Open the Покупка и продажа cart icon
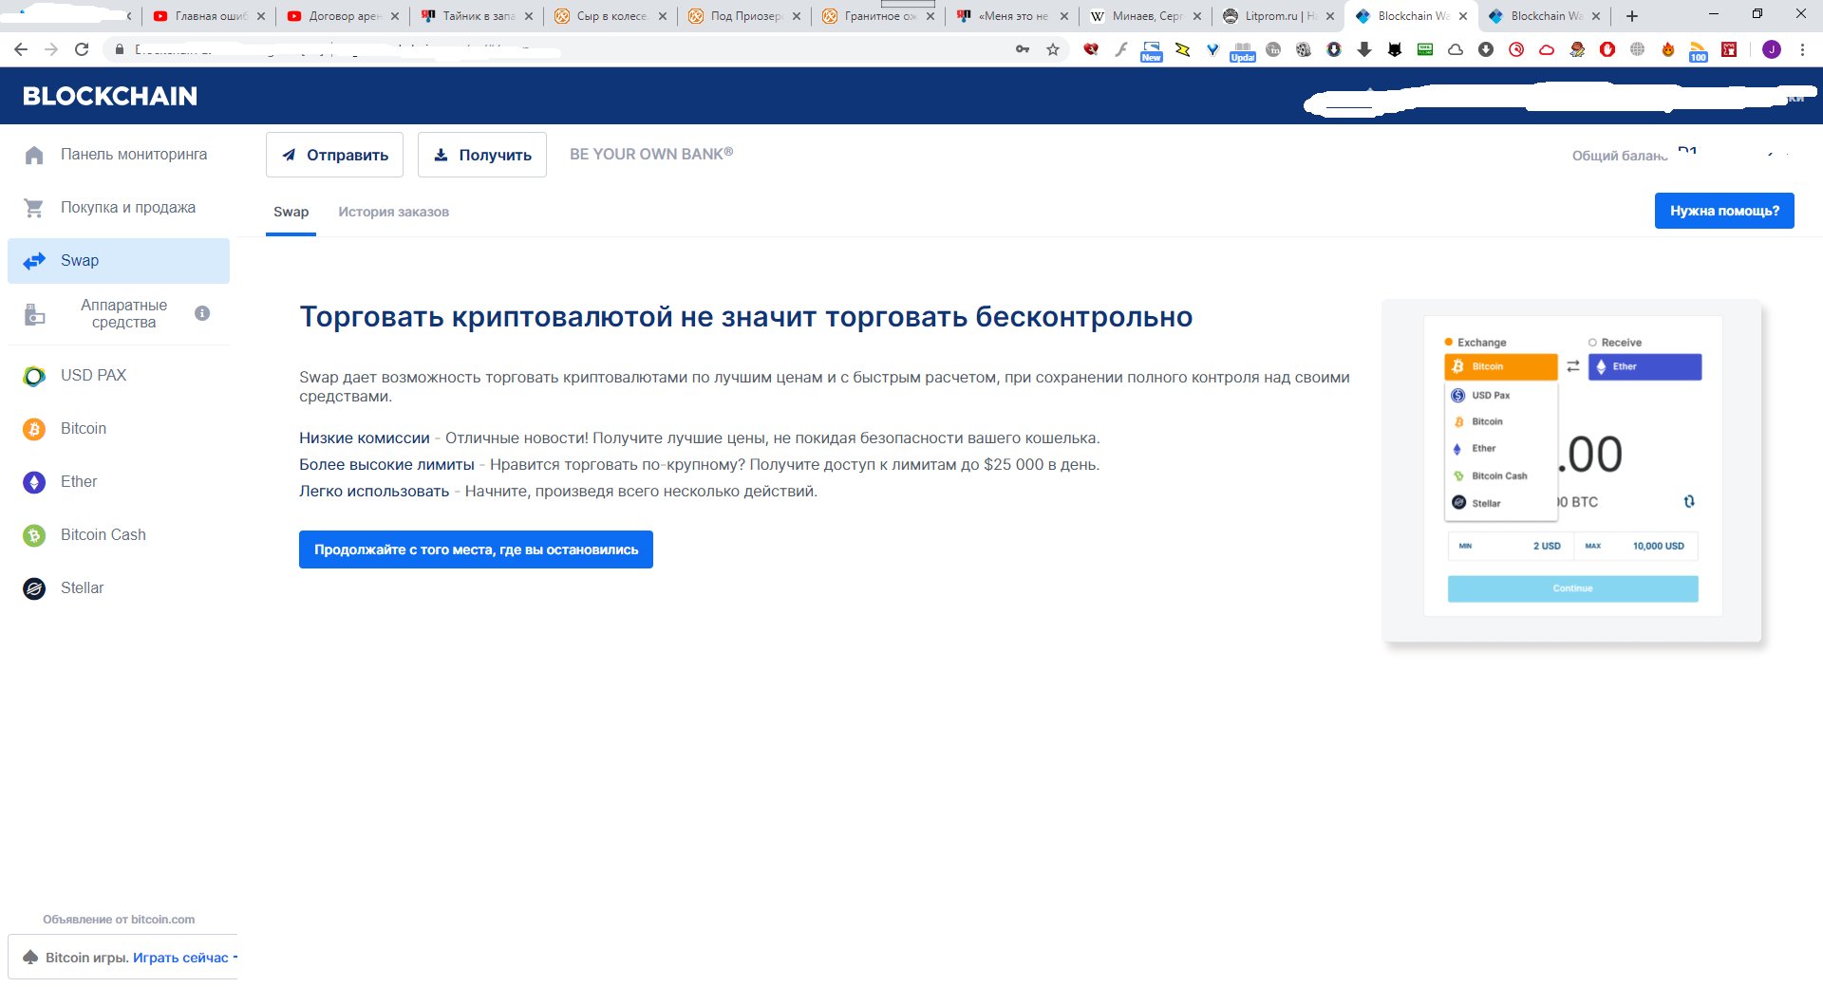 click(x=34, y=208)
